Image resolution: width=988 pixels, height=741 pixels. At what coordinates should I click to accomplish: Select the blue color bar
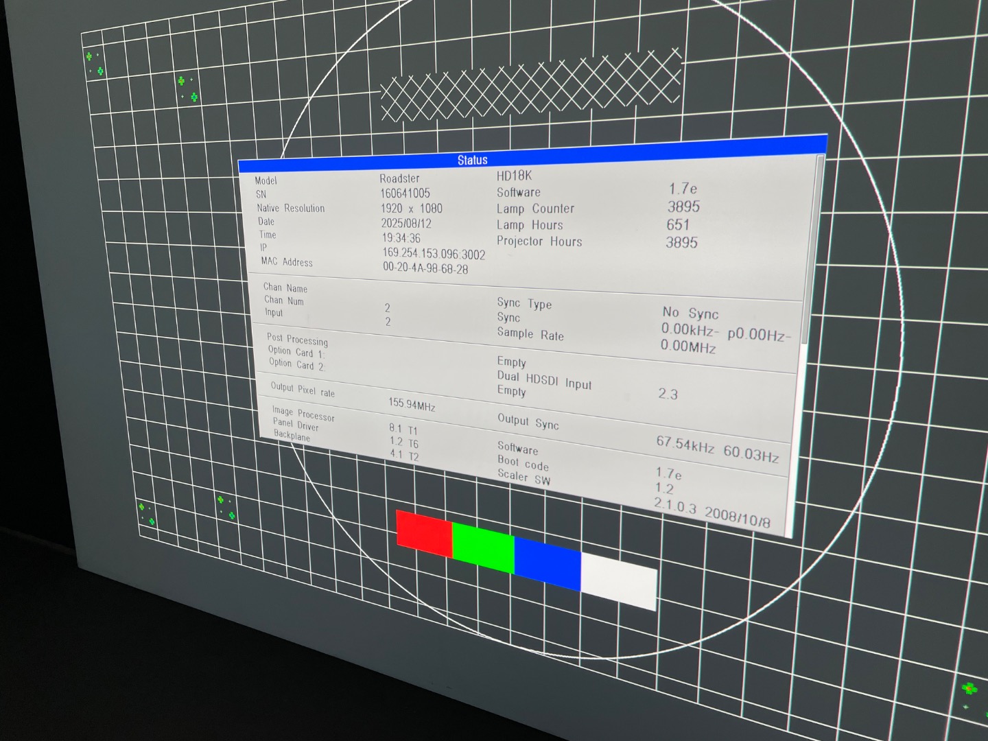tap(548, 564)
